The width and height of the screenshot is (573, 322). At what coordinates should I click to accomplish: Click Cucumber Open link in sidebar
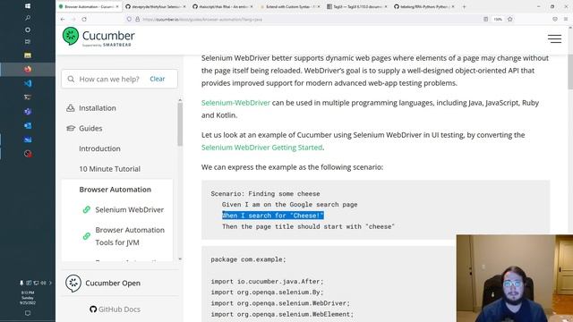[x=113, y=283]
